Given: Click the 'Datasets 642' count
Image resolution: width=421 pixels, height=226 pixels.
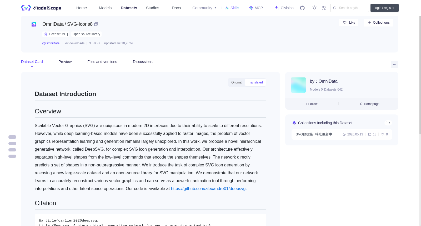Looking at the screenshot, I should tap(333, 90).
